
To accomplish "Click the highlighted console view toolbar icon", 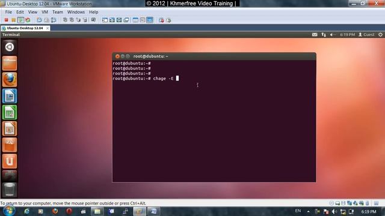I will point(150,20).
